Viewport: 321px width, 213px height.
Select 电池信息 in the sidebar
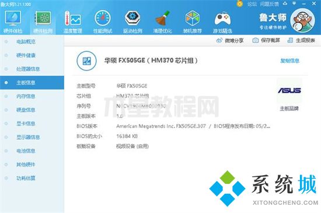tap(32, 151)
